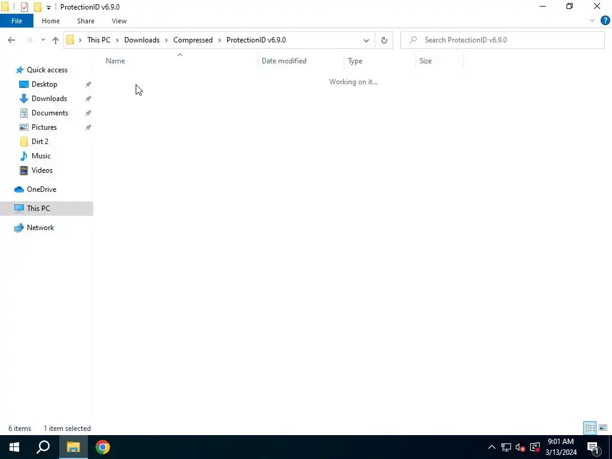Click the pin icon beside Desktop

click(x=88, y=84)
